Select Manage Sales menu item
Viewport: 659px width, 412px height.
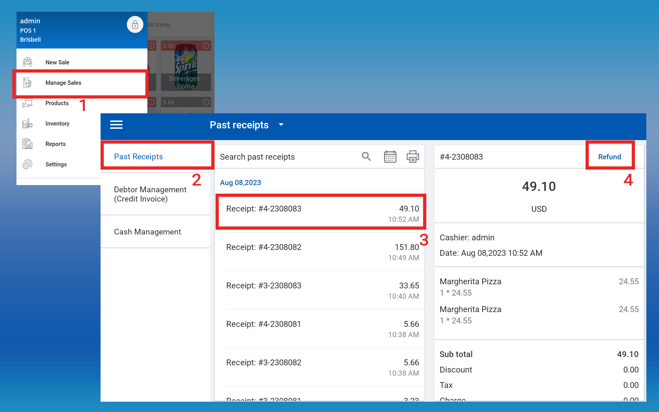click(63, 83)
